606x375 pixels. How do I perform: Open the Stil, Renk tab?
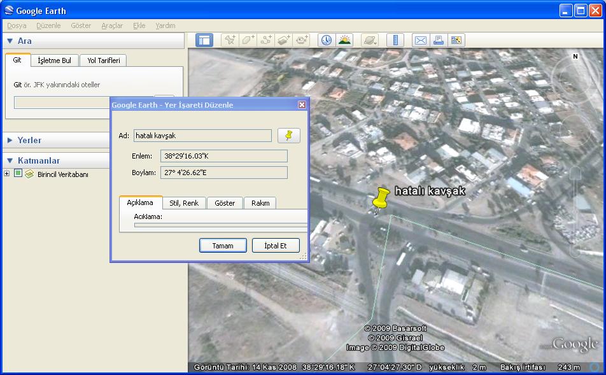[x=184, y=203]
